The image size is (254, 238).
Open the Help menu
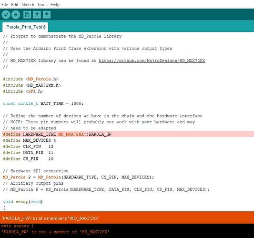(x=55, y=5)
